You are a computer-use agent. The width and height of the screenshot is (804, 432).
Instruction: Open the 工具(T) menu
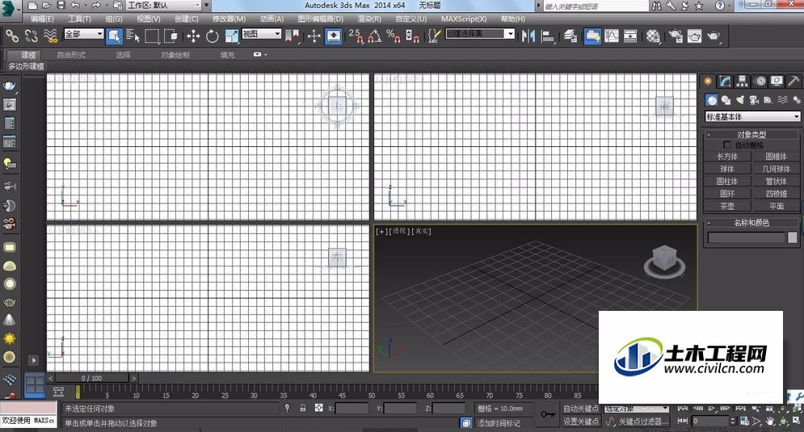pyautogui.click(x=79, y=19)
